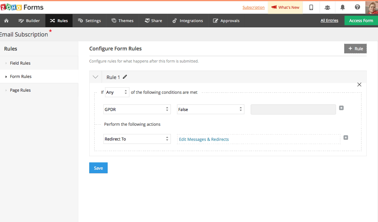Open the Integrations tab
Image resolution: width=378 pixels, height=222 pixels.
(188, 21)
